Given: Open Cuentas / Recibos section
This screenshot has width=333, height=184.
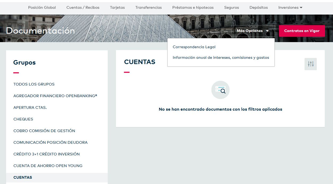Looking at the screenshot, I should [83, 7].
